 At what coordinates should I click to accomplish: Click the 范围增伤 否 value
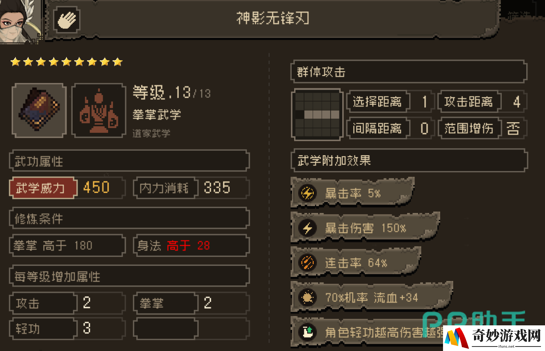pyautogui.click(x=513, y=129)
